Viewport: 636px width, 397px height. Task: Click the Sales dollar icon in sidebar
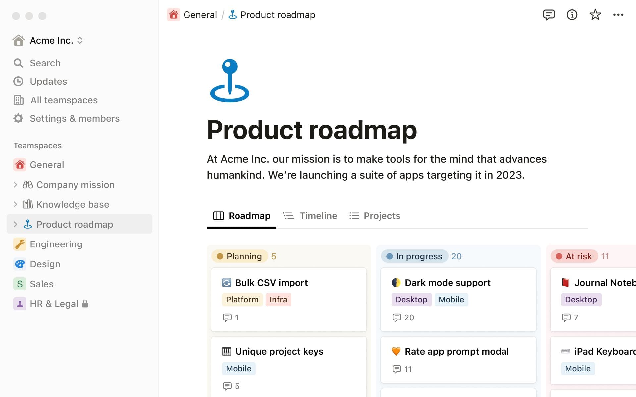(19, 284)
